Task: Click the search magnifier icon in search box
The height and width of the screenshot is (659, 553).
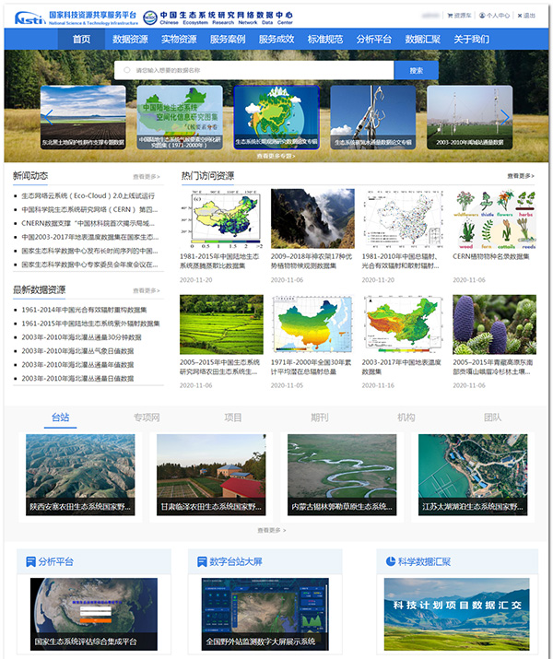Action: (x=125, y=70)
